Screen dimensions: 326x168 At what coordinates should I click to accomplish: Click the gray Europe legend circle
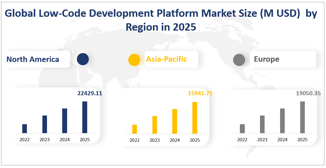coord(239,59)
